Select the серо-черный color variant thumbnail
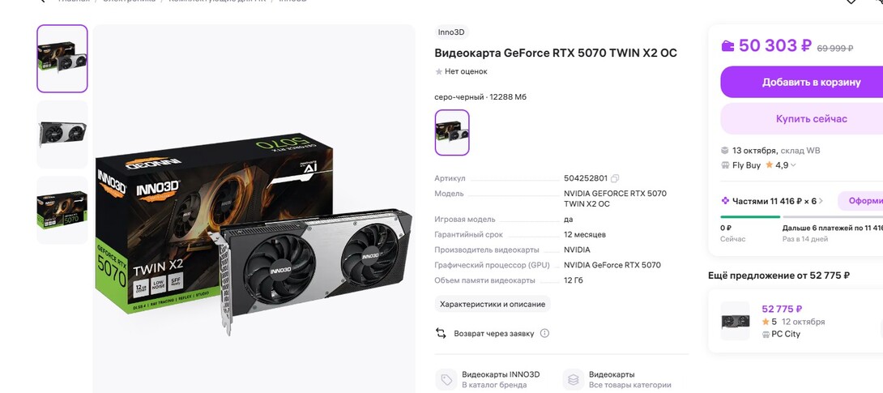Viewport: 883px width, 393px height. click(x=452, y=132)
